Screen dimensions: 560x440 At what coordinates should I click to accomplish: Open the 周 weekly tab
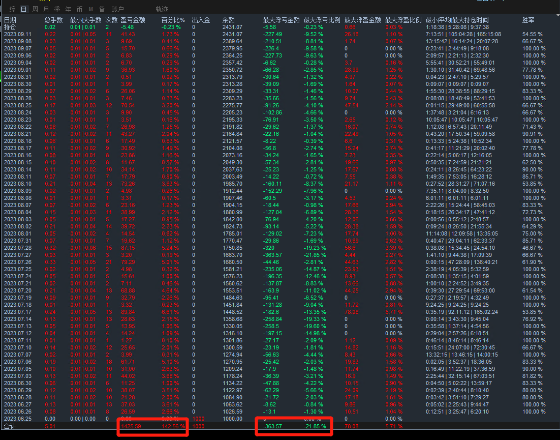(x=35, y=9)
